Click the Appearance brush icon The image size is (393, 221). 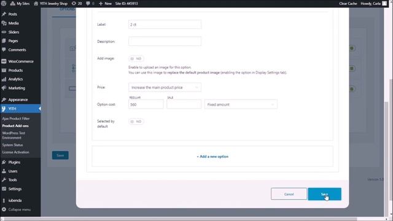[4, 99]
